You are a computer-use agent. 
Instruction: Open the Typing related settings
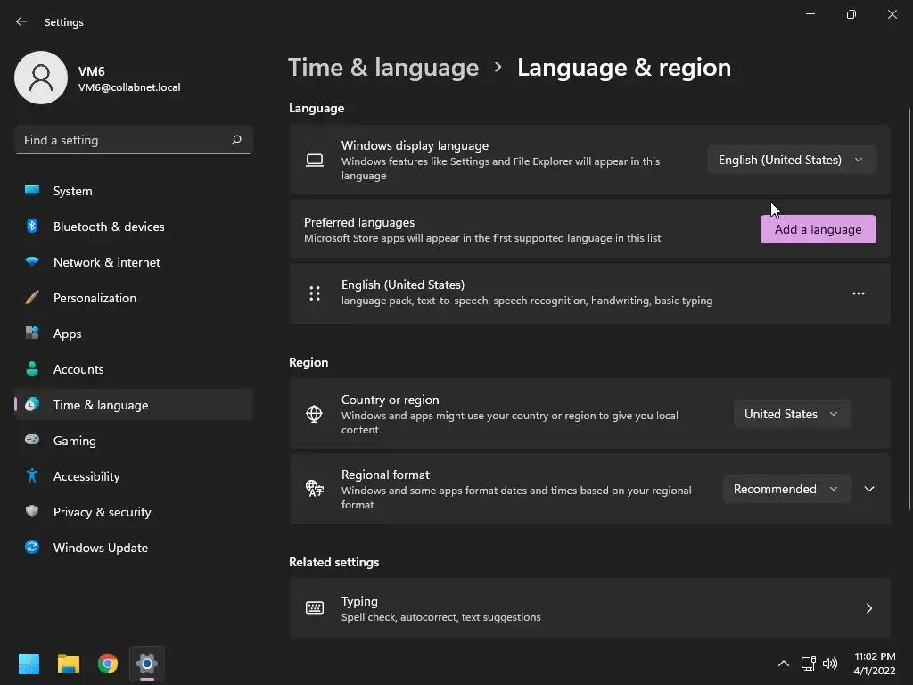(x=589, y=608)
